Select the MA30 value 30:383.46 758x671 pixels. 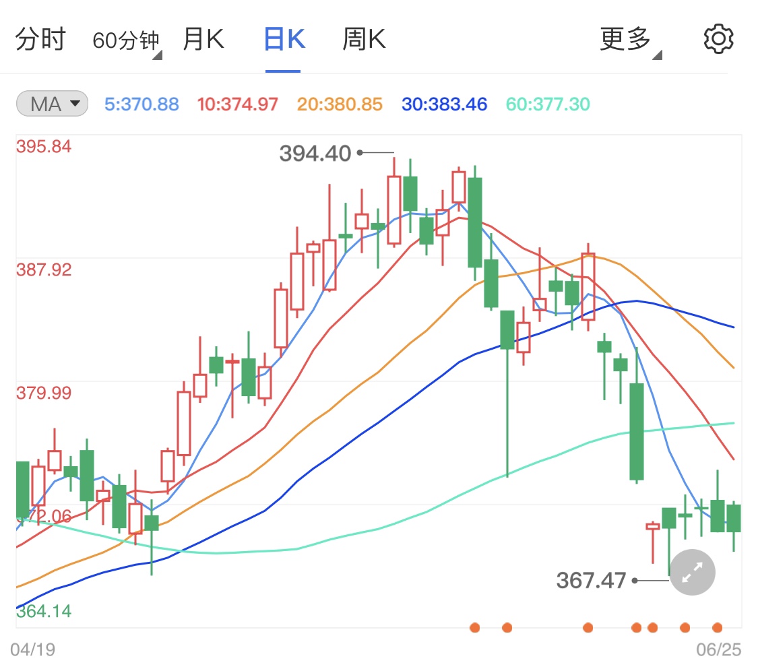[444, 104]
